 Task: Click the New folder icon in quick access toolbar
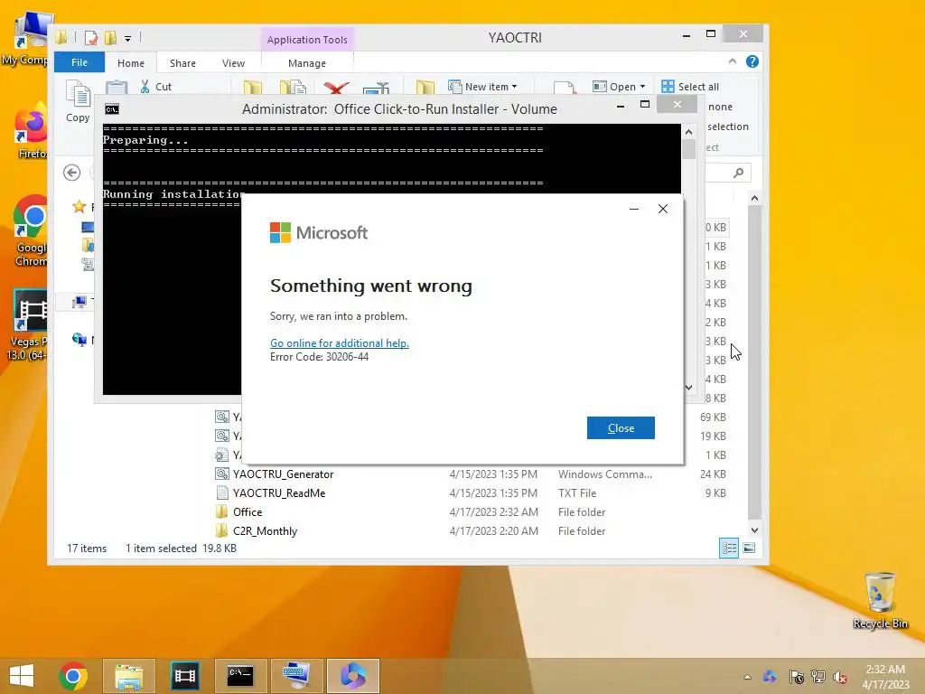110,38
